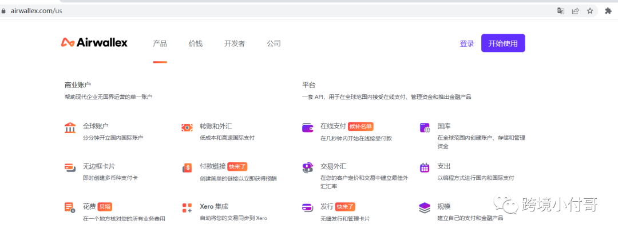Open the 转账和外汇 link

pos(216,126)
